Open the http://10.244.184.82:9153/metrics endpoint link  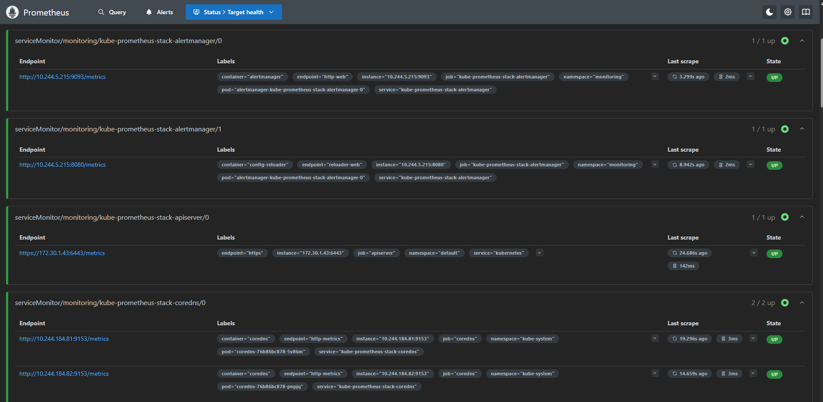click(64, 374)
